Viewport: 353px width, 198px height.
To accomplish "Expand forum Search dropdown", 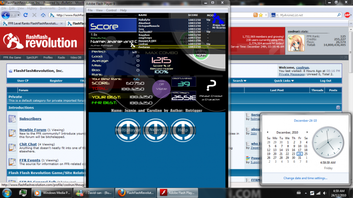I will 239,80.
